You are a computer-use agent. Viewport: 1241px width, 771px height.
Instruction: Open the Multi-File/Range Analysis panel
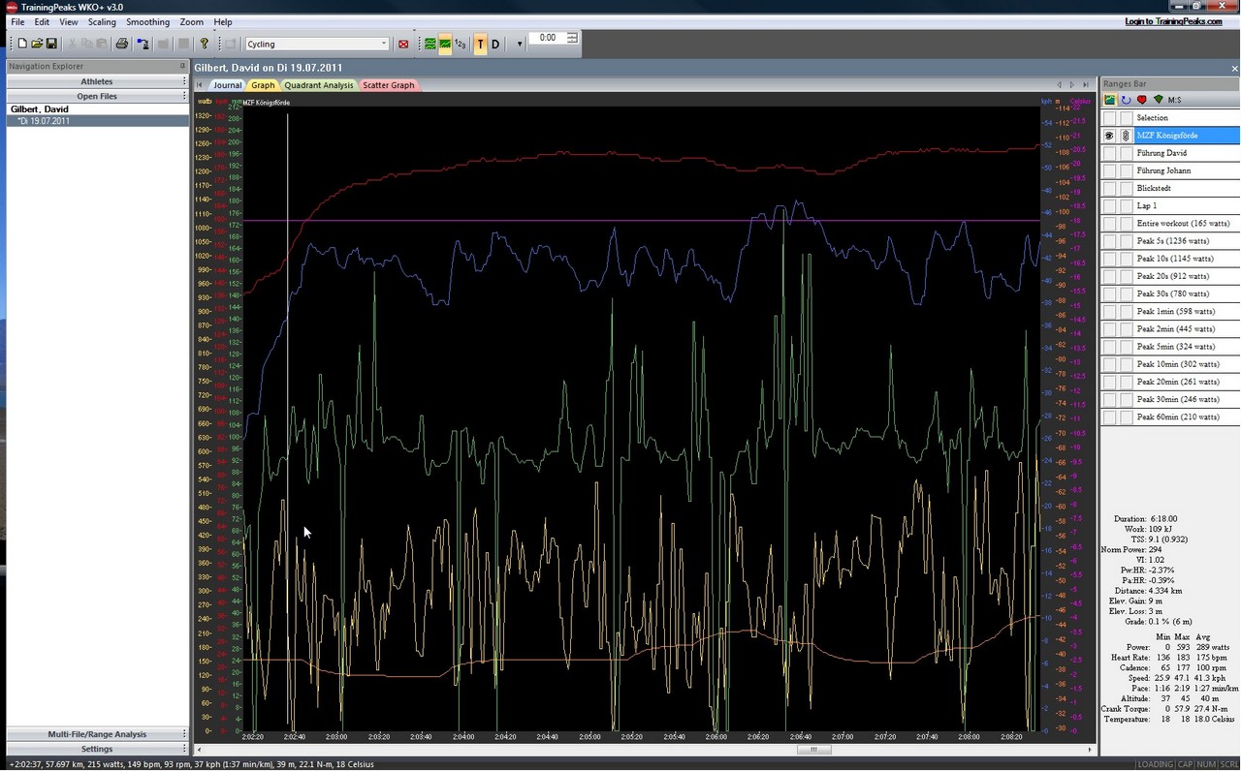point(97,734)
